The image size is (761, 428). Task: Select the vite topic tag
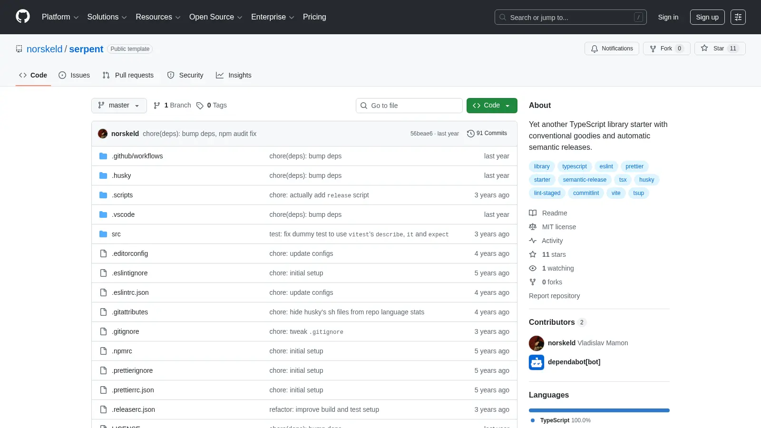[616, 193]
